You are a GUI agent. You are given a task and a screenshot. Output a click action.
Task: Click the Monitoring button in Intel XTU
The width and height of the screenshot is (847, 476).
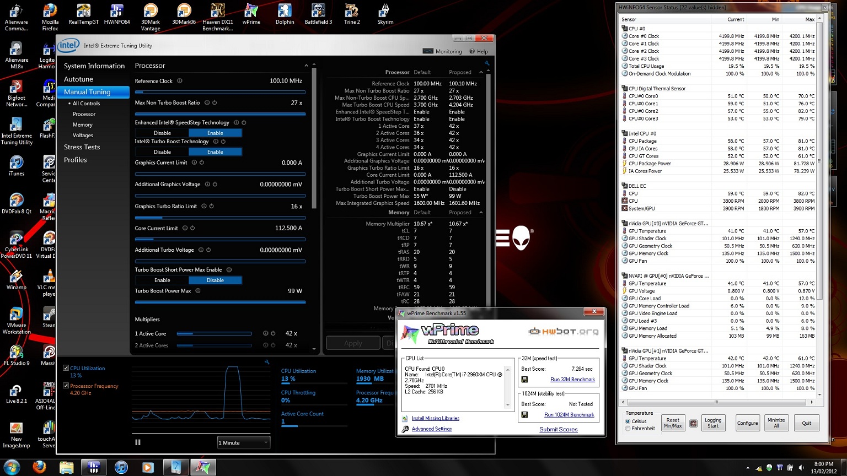tap(443, 51)
